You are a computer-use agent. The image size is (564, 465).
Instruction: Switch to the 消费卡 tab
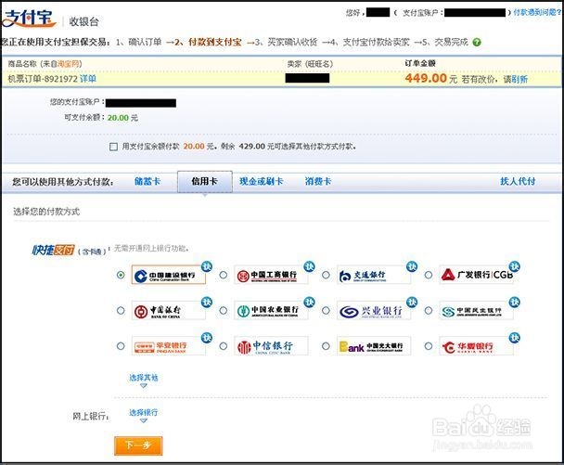click(x=318, y=181)
